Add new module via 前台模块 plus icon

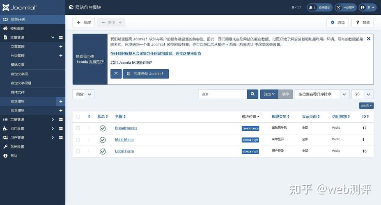tap(61, 101)
